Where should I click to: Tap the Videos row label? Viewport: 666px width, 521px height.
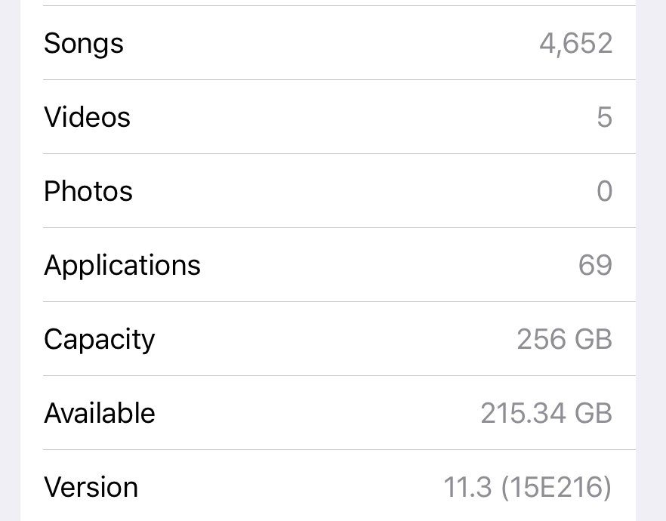[x=87, y=117]
